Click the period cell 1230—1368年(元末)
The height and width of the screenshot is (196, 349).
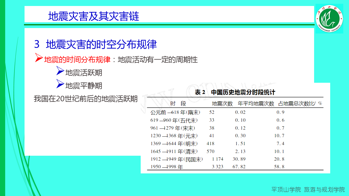tap(174, 136)
